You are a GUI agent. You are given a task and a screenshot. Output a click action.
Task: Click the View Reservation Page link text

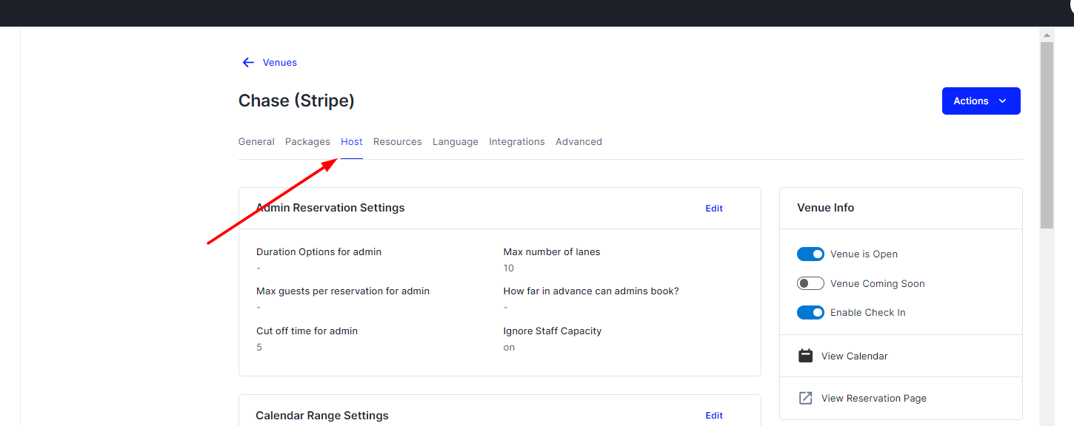pyautogui.click(x=874, y=399)
